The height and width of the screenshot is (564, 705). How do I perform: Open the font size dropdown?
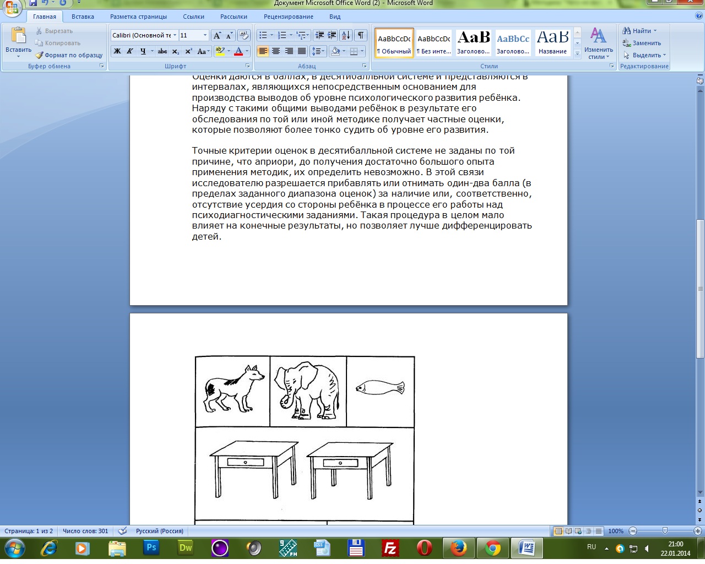205,35
